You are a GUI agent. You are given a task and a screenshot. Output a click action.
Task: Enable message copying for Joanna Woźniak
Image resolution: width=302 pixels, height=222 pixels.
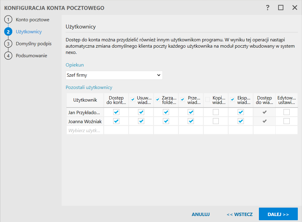click(x=216, y=121)
